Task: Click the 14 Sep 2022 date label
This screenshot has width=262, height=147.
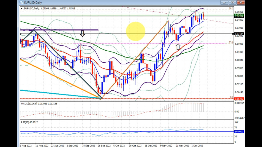Action: pyautogui.click(x=88, y=146)
